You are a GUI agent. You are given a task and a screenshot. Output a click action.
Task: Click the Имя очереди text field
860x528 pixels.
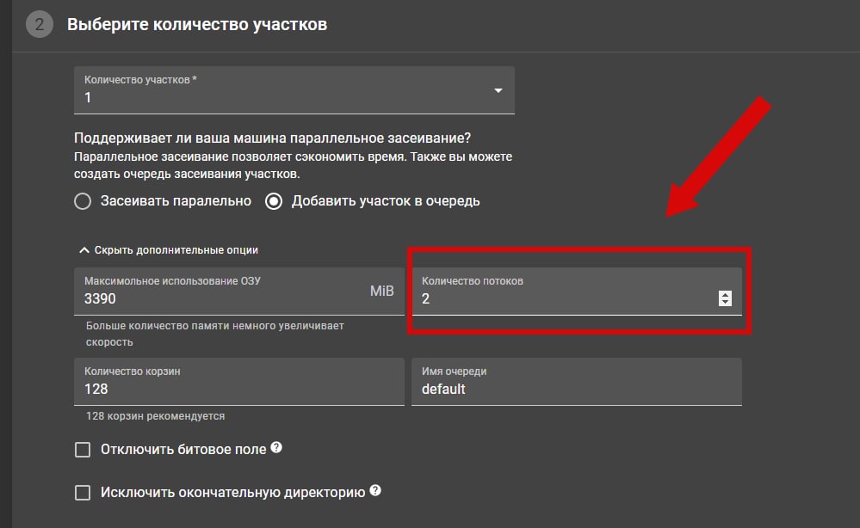pyautogui.click(x=575, y=389)
